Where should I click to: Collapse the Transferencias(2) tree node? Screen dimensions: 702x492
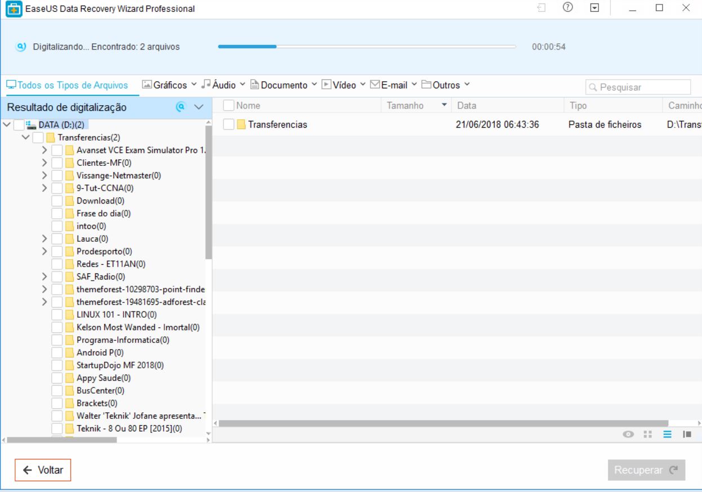25,138
